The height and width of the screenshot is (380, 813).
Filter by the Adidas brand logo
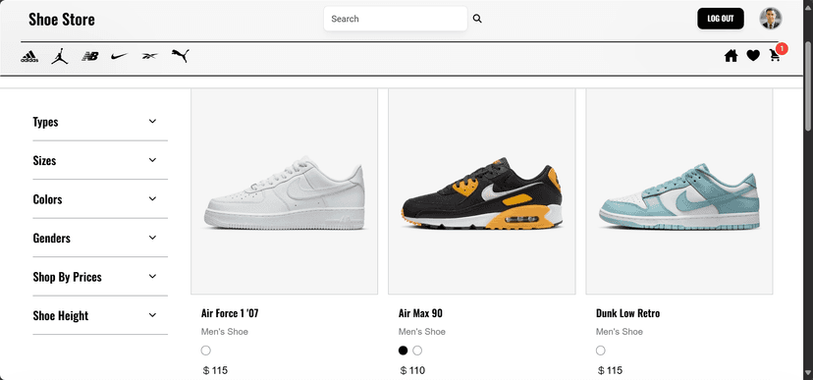(x=29, y=57)
